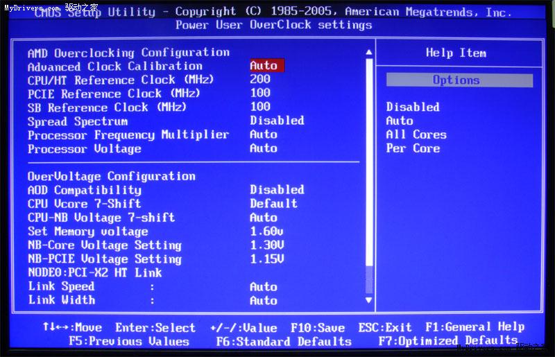Open Link Width Auto value
The height and width of the screenshot is (357, 555).
click(x=264, y=300)
